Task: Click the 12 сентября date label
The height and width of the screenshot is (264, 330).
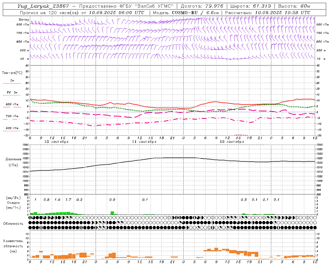Action: pos(232,142)
